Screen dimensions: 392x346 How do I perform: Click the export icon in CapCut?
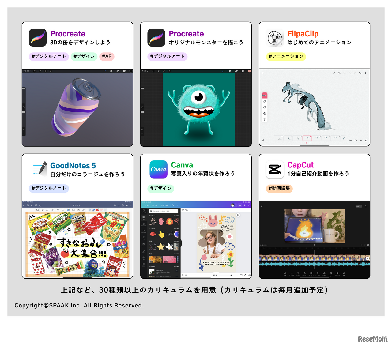coord(366,206)
